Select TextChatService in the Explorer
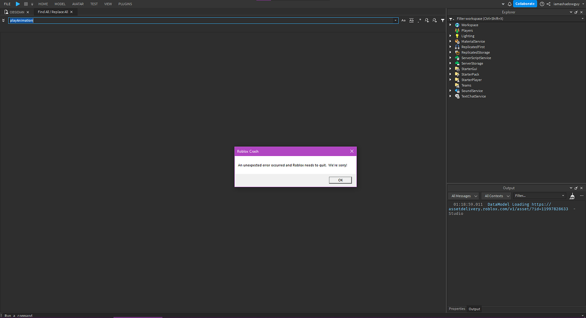586x318 pixels. point(473,96)
